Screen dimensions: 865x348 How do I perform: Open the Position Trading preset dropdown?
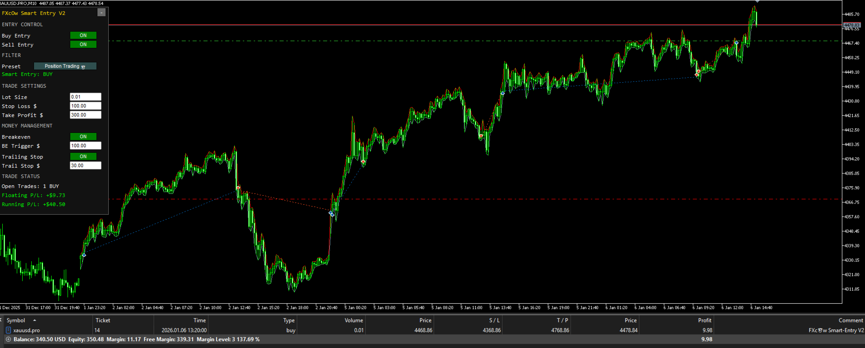tap(65, 66)
